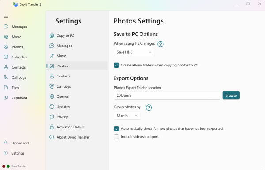265x170 pixels.
Task: Disconnect the device
Action: click(x=20, y=143)
